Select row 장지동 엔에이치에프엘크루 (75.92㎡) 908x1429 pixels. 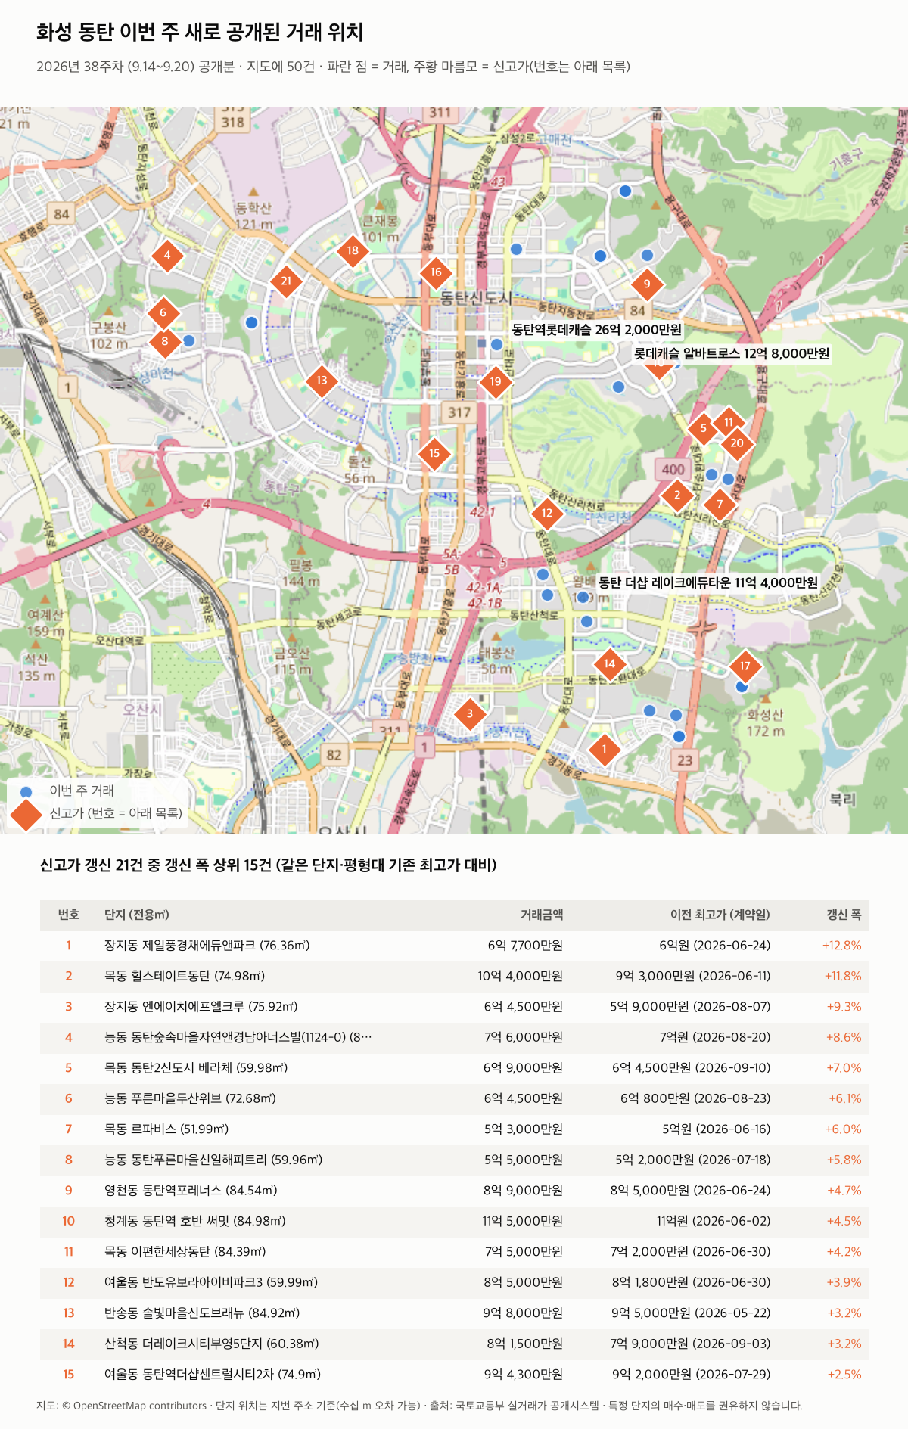point(454,1007)
